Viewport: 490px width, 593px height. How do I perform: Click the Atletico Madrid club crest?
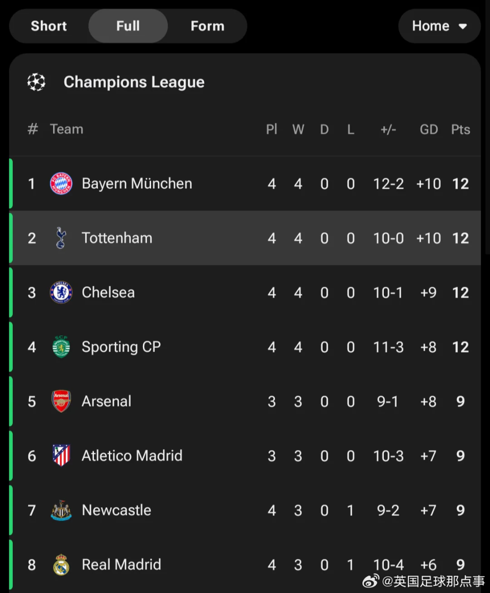(61, 456)
